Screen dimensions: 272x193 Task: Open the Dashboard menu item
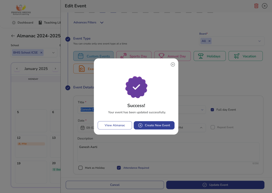pos(23,23)
